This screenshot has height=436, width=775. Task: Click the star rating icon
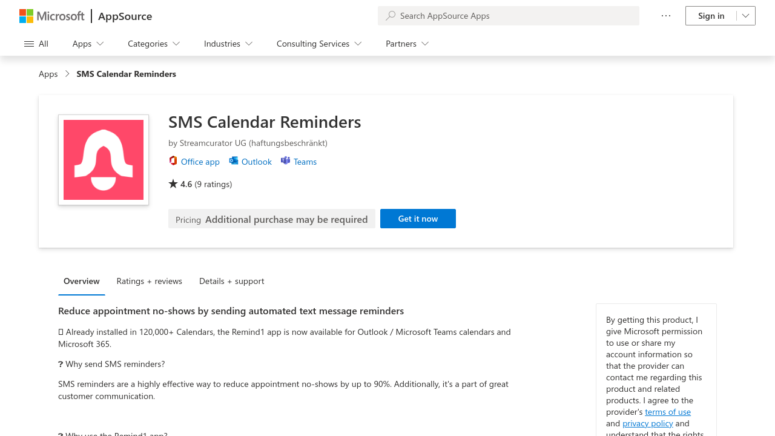coord(173,183)
